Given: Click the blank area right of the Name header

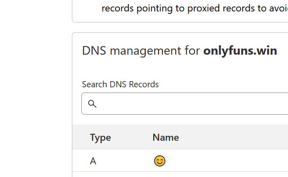Looking at the screenshot, I should (233, 137).
